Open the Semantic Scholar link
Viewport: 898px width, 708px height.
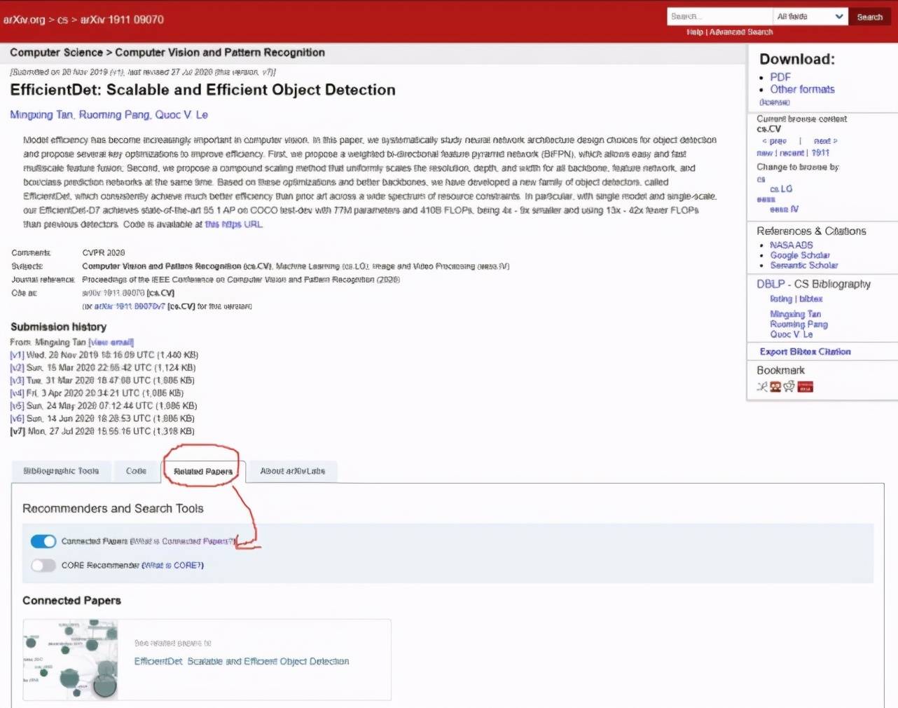tap(804, 265)
